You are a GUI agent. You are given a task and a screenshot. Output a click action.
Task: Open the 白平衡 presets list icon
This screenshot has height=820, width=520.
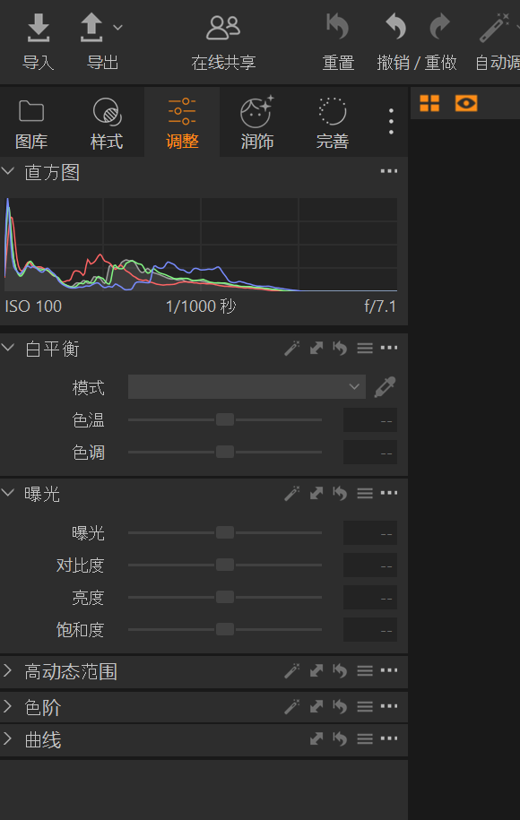[x=365, y=348]
